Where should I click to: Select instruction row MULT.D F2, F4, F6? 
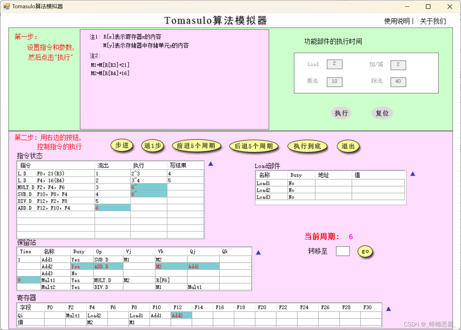(110, 187)
